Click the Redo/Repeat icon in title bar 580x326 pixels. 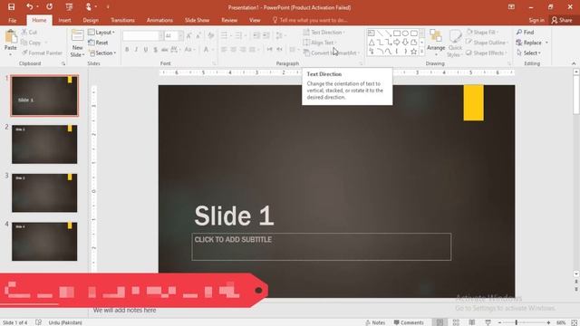(x=49, y=6)
